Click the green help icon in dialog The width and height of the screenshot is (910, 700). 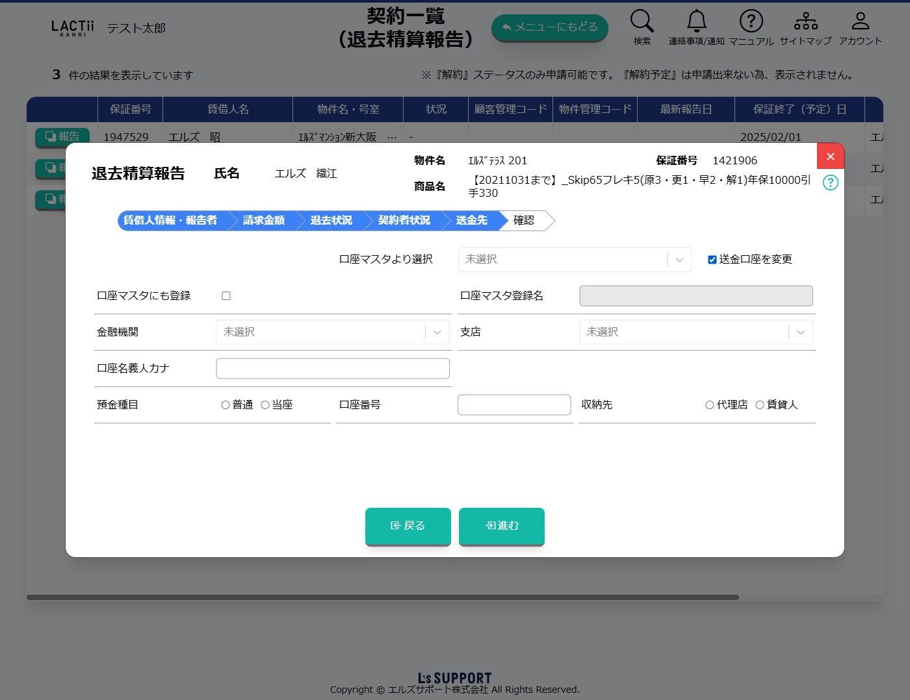coord(830,182)
